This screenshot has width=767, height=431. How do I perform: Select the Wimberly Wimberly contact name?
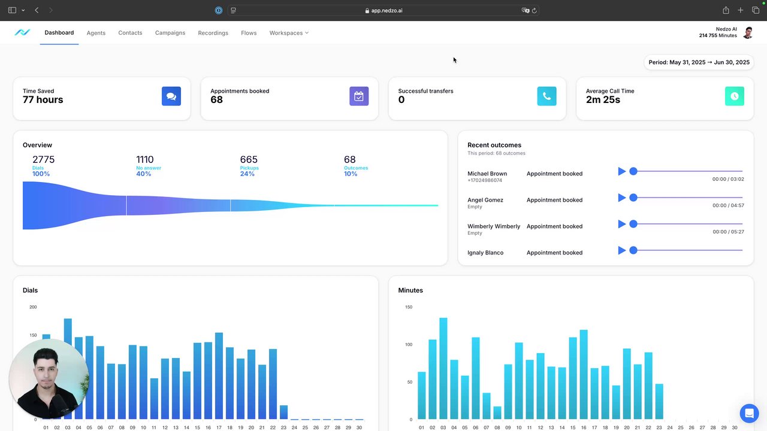click(494, 226)
